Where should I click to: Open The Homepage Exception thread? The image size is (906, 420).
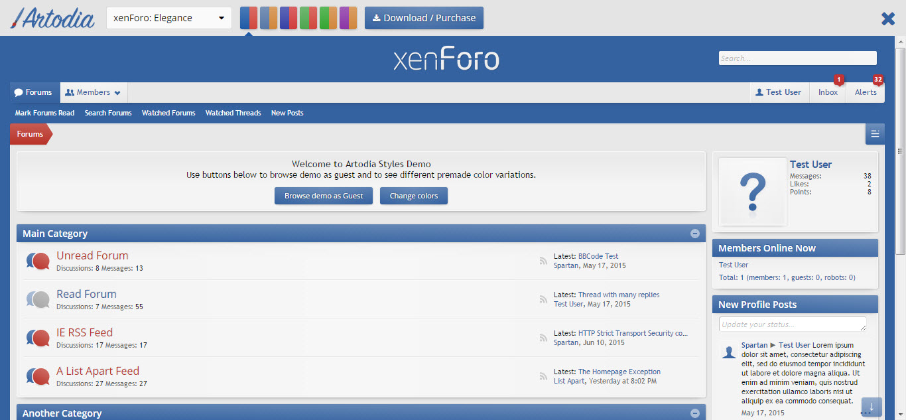tap(619, 372)
